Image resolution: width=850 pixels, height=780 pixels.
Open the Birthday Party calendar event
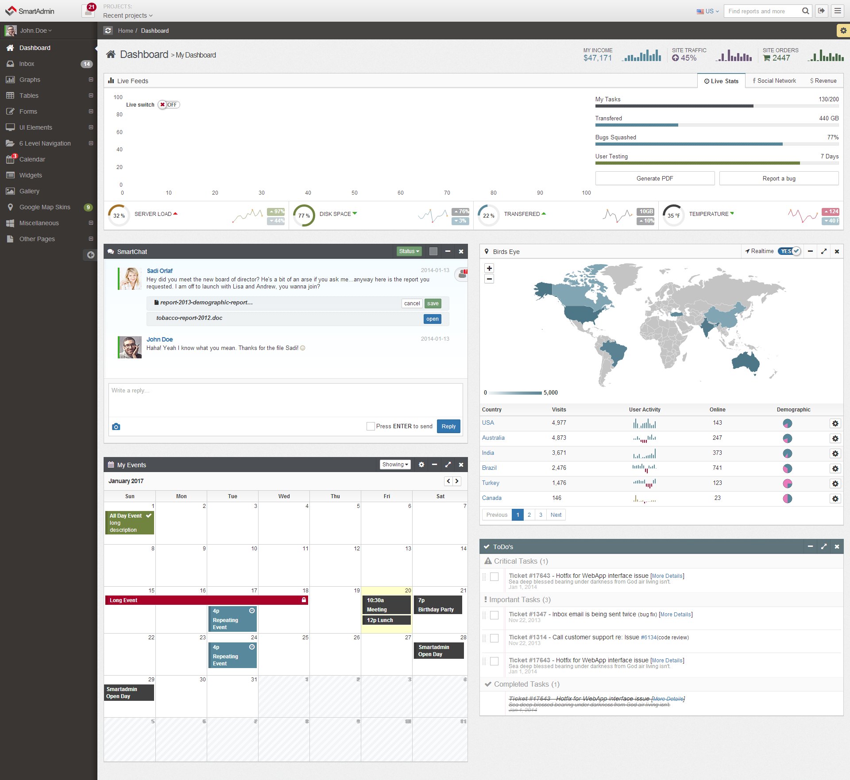438,605
